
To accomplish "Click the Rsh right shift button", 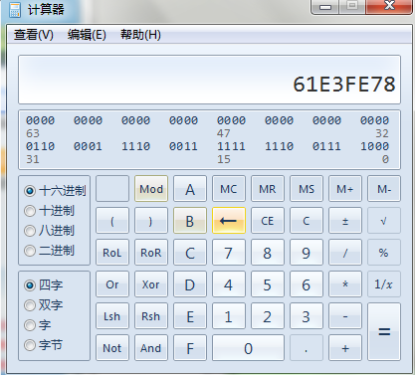I will tap(151, 316).
